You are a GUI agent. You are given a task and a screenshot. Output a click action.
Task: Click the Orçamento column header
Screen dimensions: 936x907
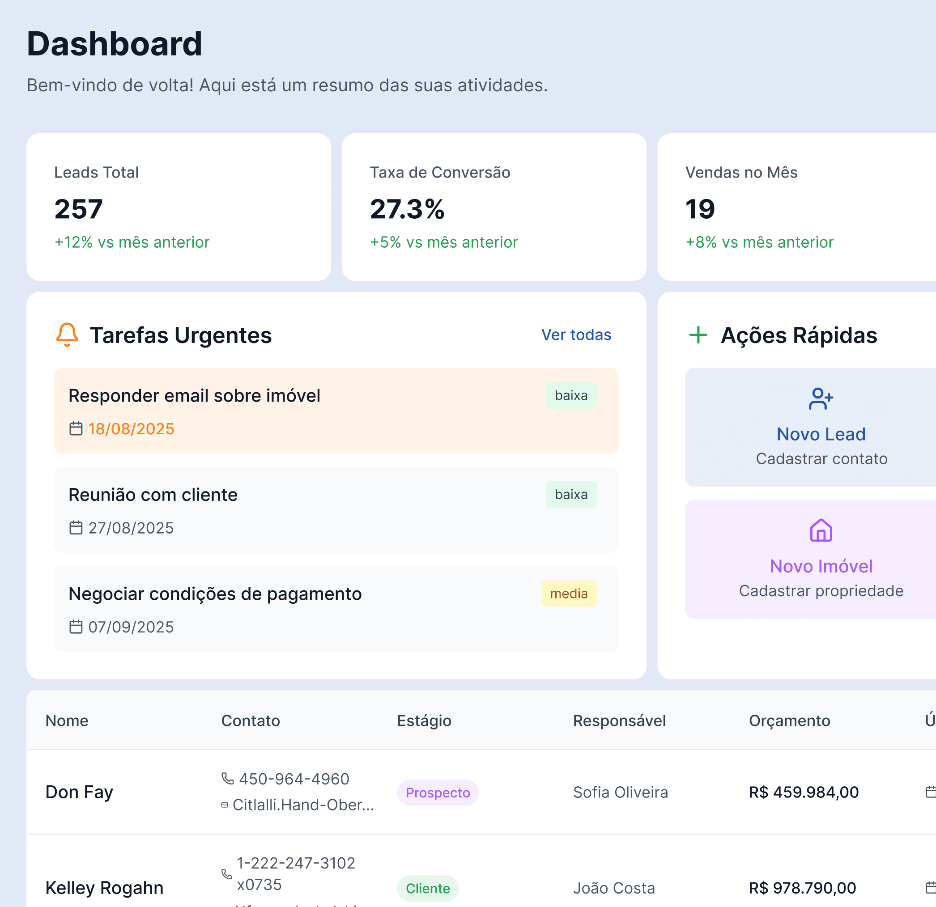[789, 721]
